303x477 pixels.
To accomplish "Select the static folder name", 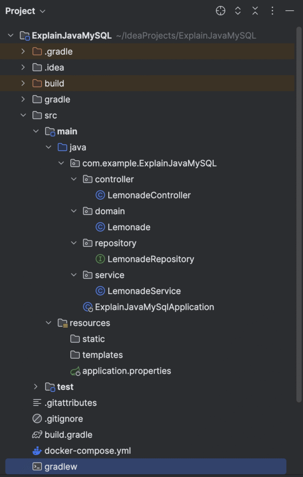I will pos(94,339).
